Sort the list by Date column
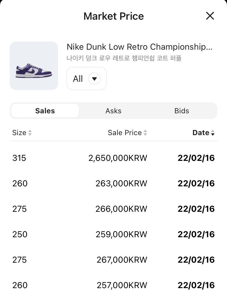Screen dimensions: 227x296 (201, 133)
